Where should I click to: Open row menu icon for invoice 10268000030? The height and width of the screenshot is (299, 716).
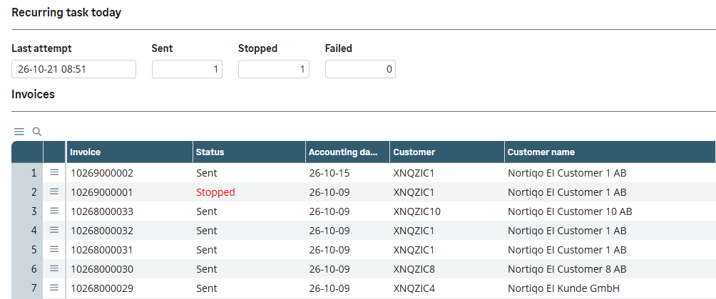pos(54,268)
